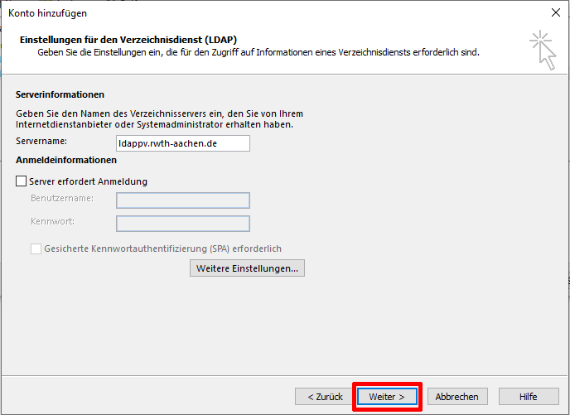Click the Benutzername label text
This screenshot has width=570, height=415.
[x=61, y=199]
